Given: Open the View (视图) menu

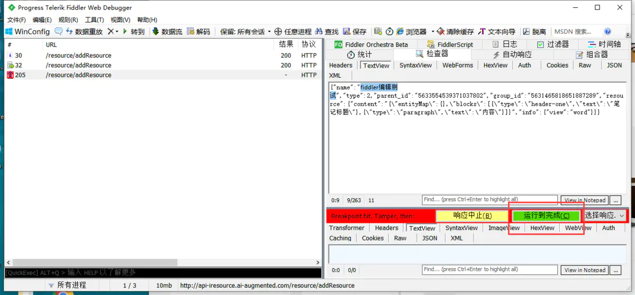Looking at the screenshot, I should point(120,20).
